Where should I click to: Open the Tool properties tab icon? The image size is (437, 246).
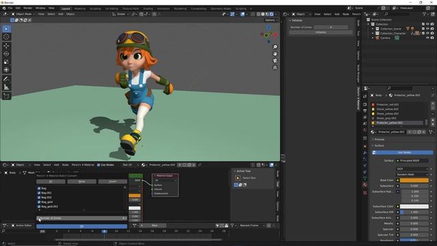tap(365, 96)
